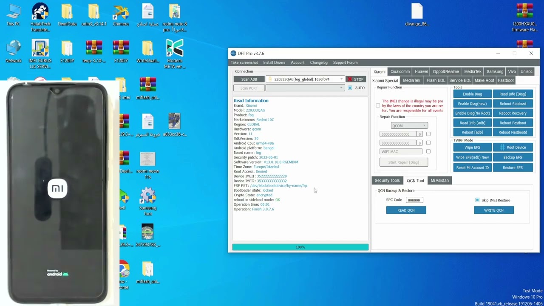Open the Install Drivers menu

click(x=274, y=62)
